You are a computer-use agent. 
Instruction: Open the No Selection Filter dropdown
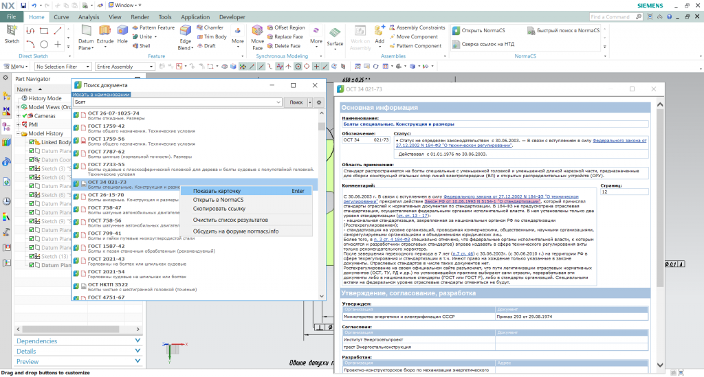pyautogui.click(x=63, y=67)
